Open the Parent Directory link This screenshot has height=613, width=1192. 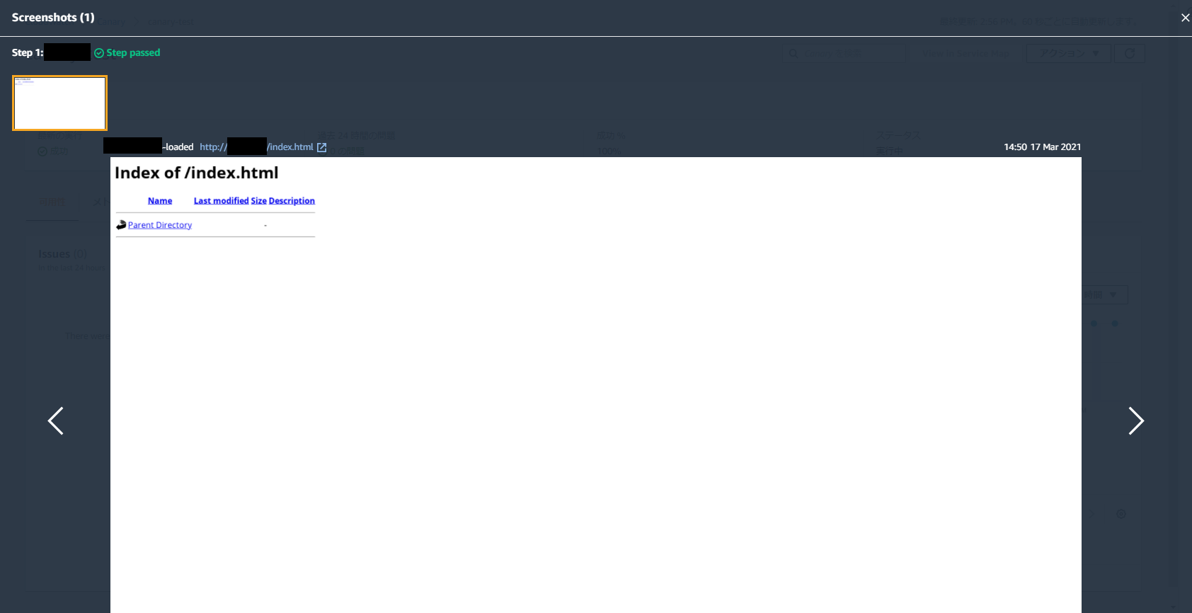click(x=160, y=225)
